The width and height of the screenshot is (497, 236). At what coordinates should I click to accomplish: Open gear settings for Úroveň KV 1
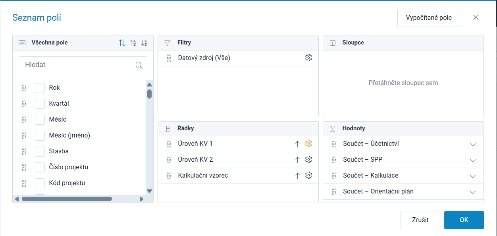coord(308,144)
